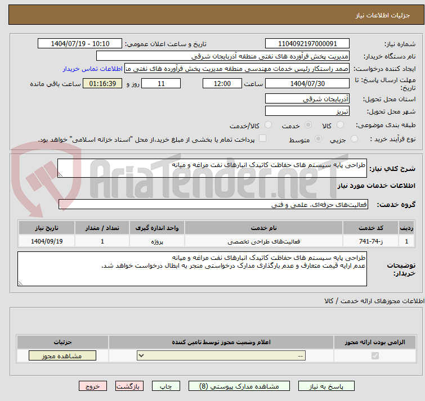This screenshot has height=401, width=425.
Task: Click the 'توضیحات خریدار' buyer notes text area
Action: (192, 268)
